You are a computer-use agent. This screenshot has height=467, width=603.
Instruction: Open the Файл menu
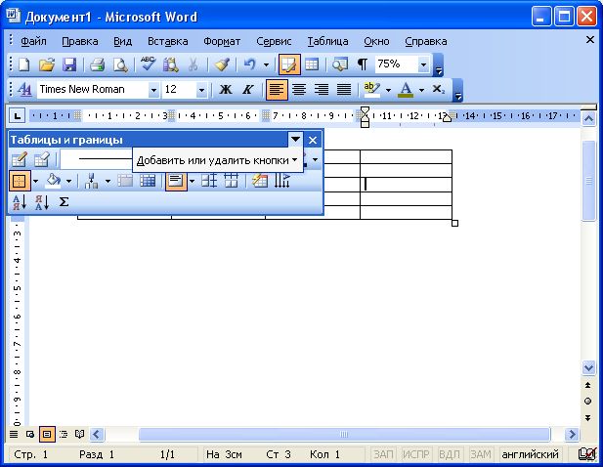(33, 41)
